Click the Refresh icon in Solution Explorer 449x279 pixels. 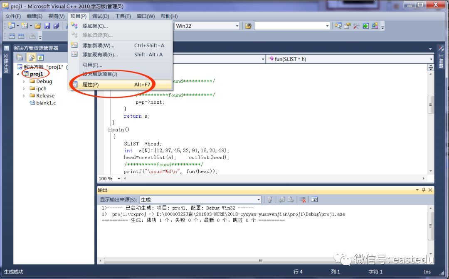pos(40,57)
